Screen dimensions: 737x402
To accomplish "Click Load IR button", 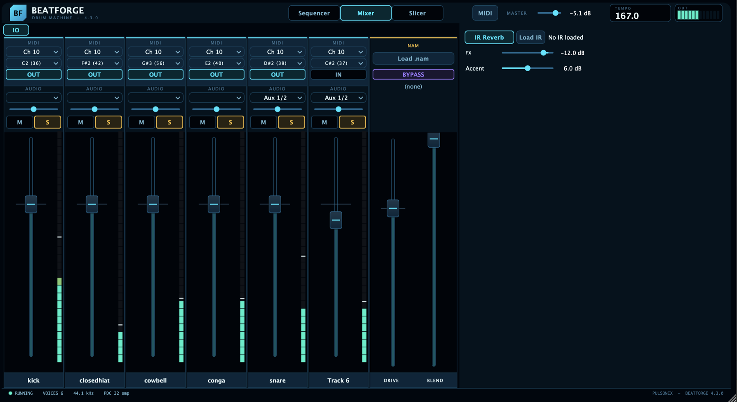I will (x=530, y=37).
